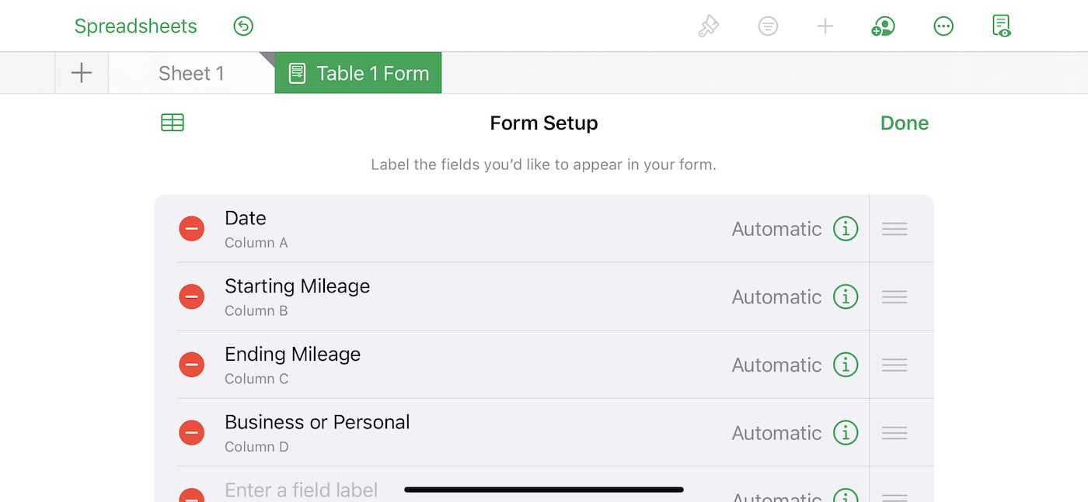Remove the Starting Mileage field

point(192,296)
